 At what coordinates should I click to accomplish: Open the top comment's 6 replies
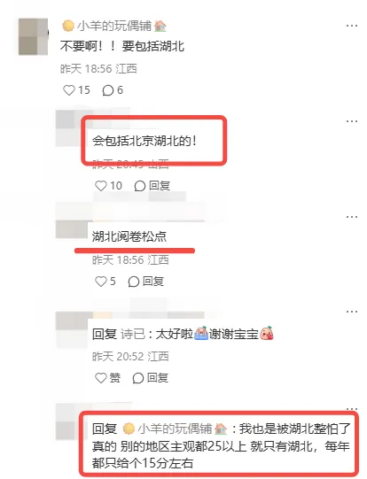113,90
